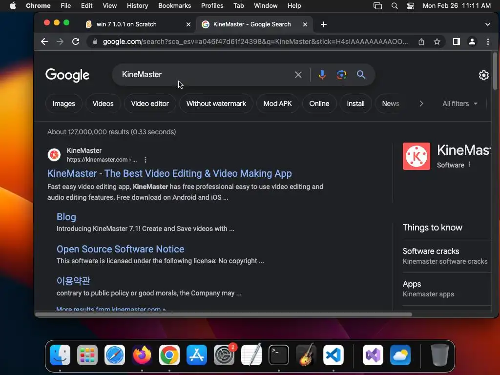Screen dimensions: 500x375
Task: Open the Profiles menu
Action: pos(212,6)
